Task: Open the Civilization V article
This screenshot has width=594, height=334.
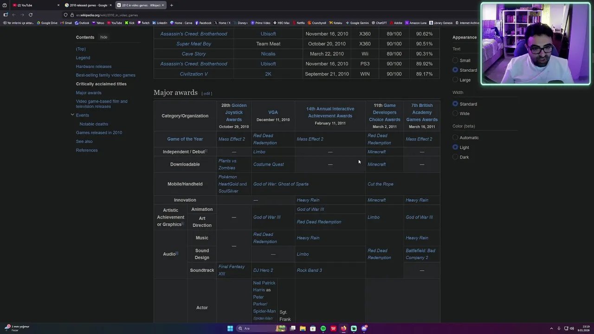Action: [x=194, y=74]
